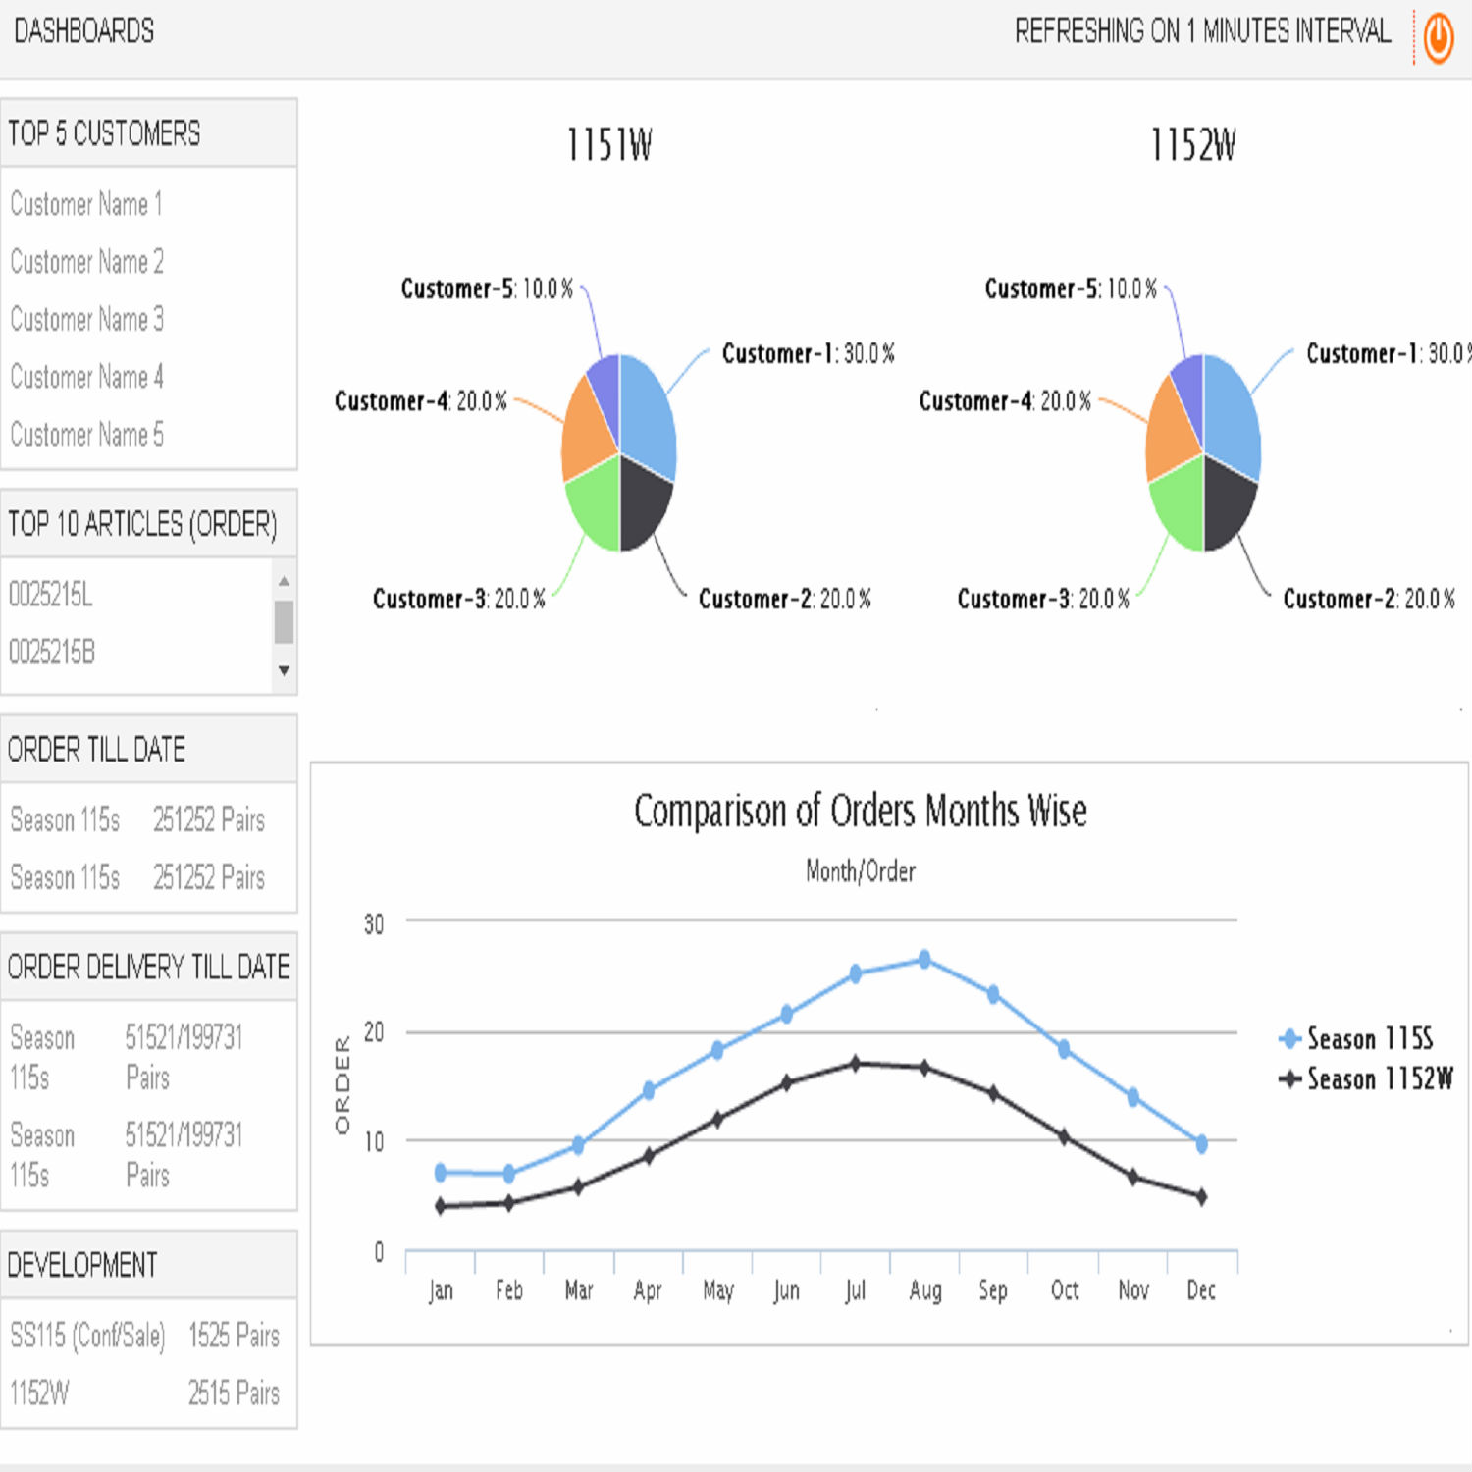
Task: Select article 0025215B
Action: (52, 652)
